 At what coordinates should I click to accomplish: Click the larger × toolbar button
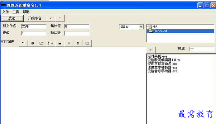tap(50, 18)
